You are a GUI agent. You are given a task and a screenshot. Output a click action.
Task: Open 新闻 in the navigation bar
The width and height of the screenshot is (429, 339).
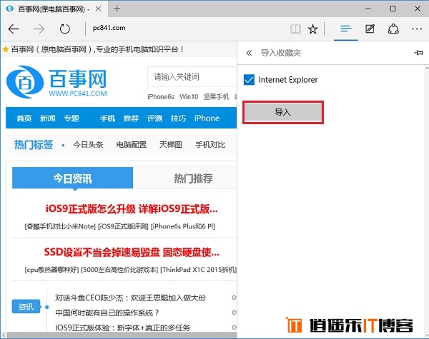click(x=48, y=118)
